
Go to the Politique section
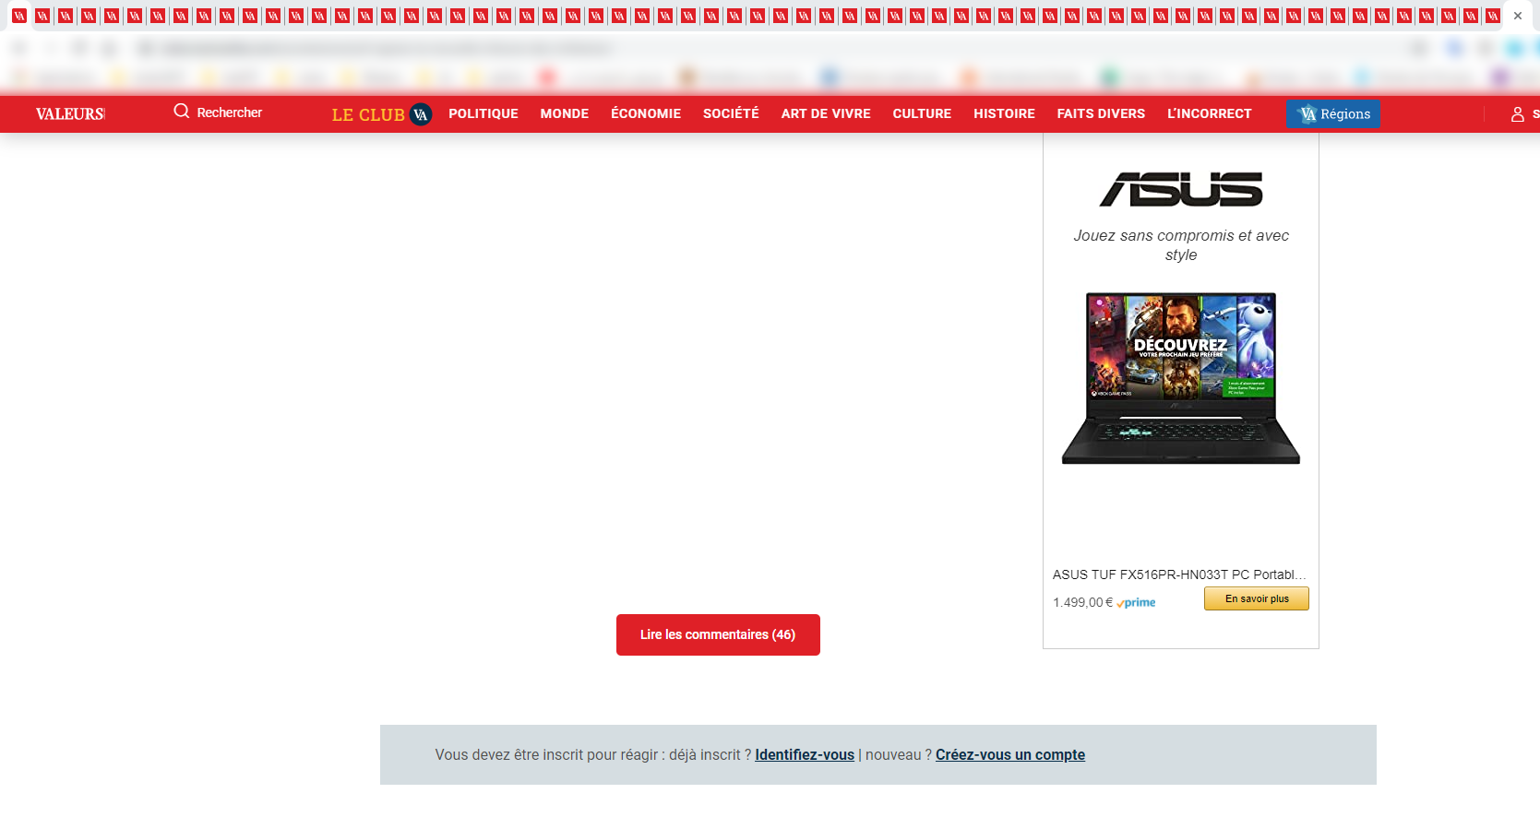coord(483,113)
